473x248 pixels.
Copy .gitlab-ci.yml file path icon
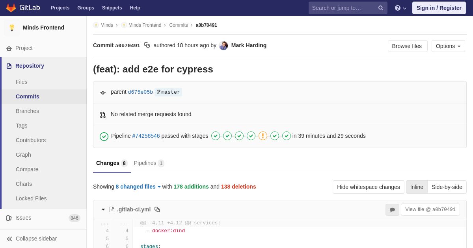click(x=157, y=209)
